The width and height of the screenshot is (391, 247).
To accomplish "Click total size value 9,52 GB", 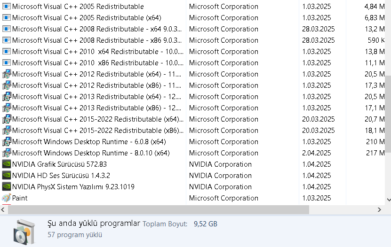I will (x=206, y=224).
